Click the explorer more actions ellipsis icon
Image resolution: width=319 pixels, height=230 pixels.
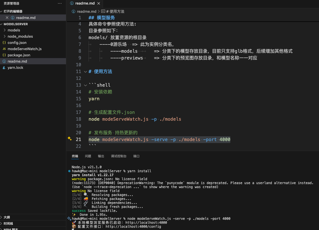pyautogui.click(x=59, y=3)
